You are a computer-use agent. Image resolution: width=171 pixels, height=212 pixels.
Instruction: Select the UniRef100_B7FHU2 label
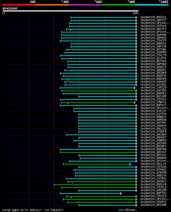(153, 170)
